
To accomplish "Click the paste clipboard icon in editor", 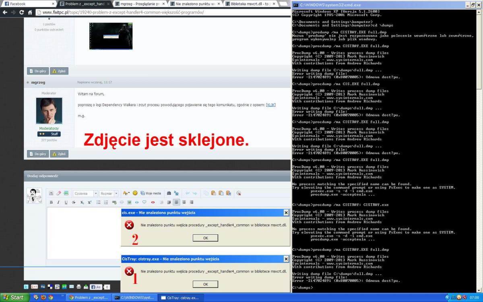I will coord(214,193).
